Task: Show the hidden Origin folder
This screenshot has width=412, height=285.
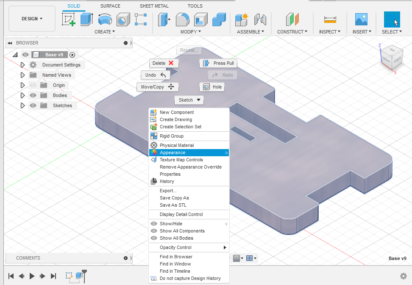Action: coord(33,85)
